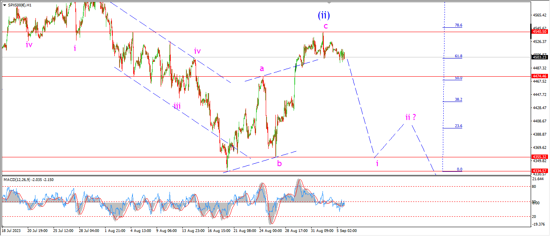Click the 28 Jul 04:00 time label
Image resolution: width=550 pixels, height=236 pixels.
[x=89, y=231]
